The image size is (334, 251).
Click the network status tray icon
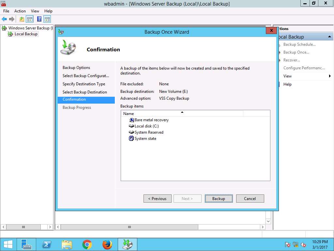click(x=296, y=244)
